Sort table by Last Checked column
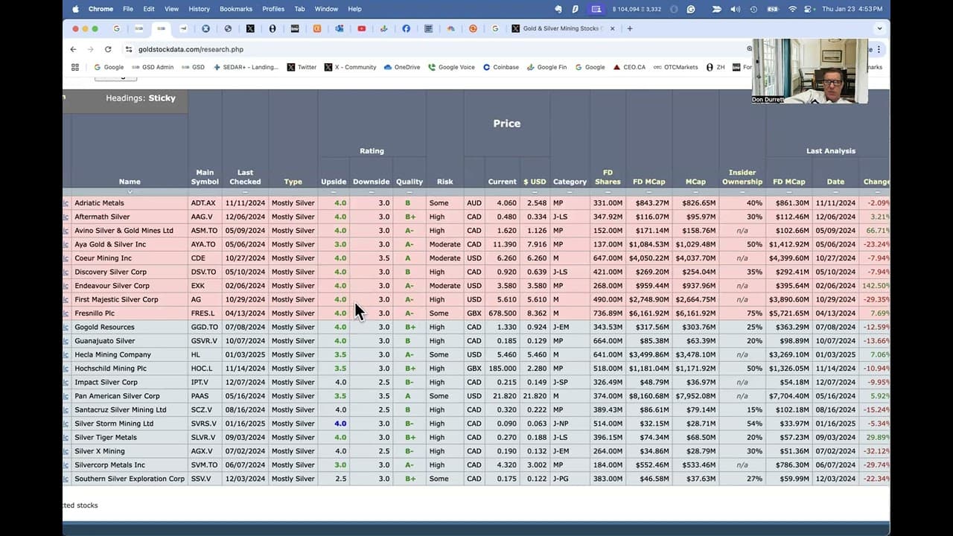The height and width of the screenshot is (536, 953). click(245, 177)
